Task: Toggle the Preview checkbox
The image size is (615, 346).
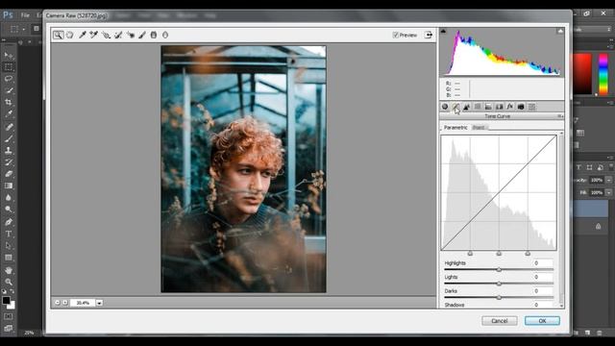Action: point(395,35)
